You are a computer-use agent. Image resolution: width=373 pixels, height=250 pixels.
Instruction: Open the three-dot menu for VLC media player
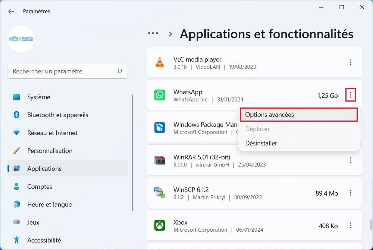[351, 62]
